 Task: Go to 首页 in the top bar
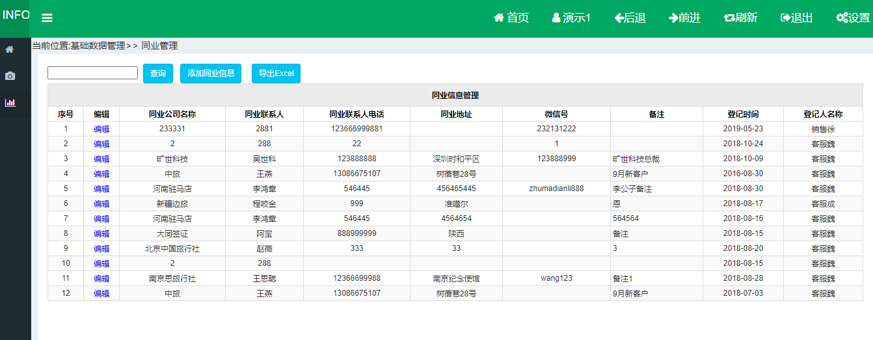511,18
